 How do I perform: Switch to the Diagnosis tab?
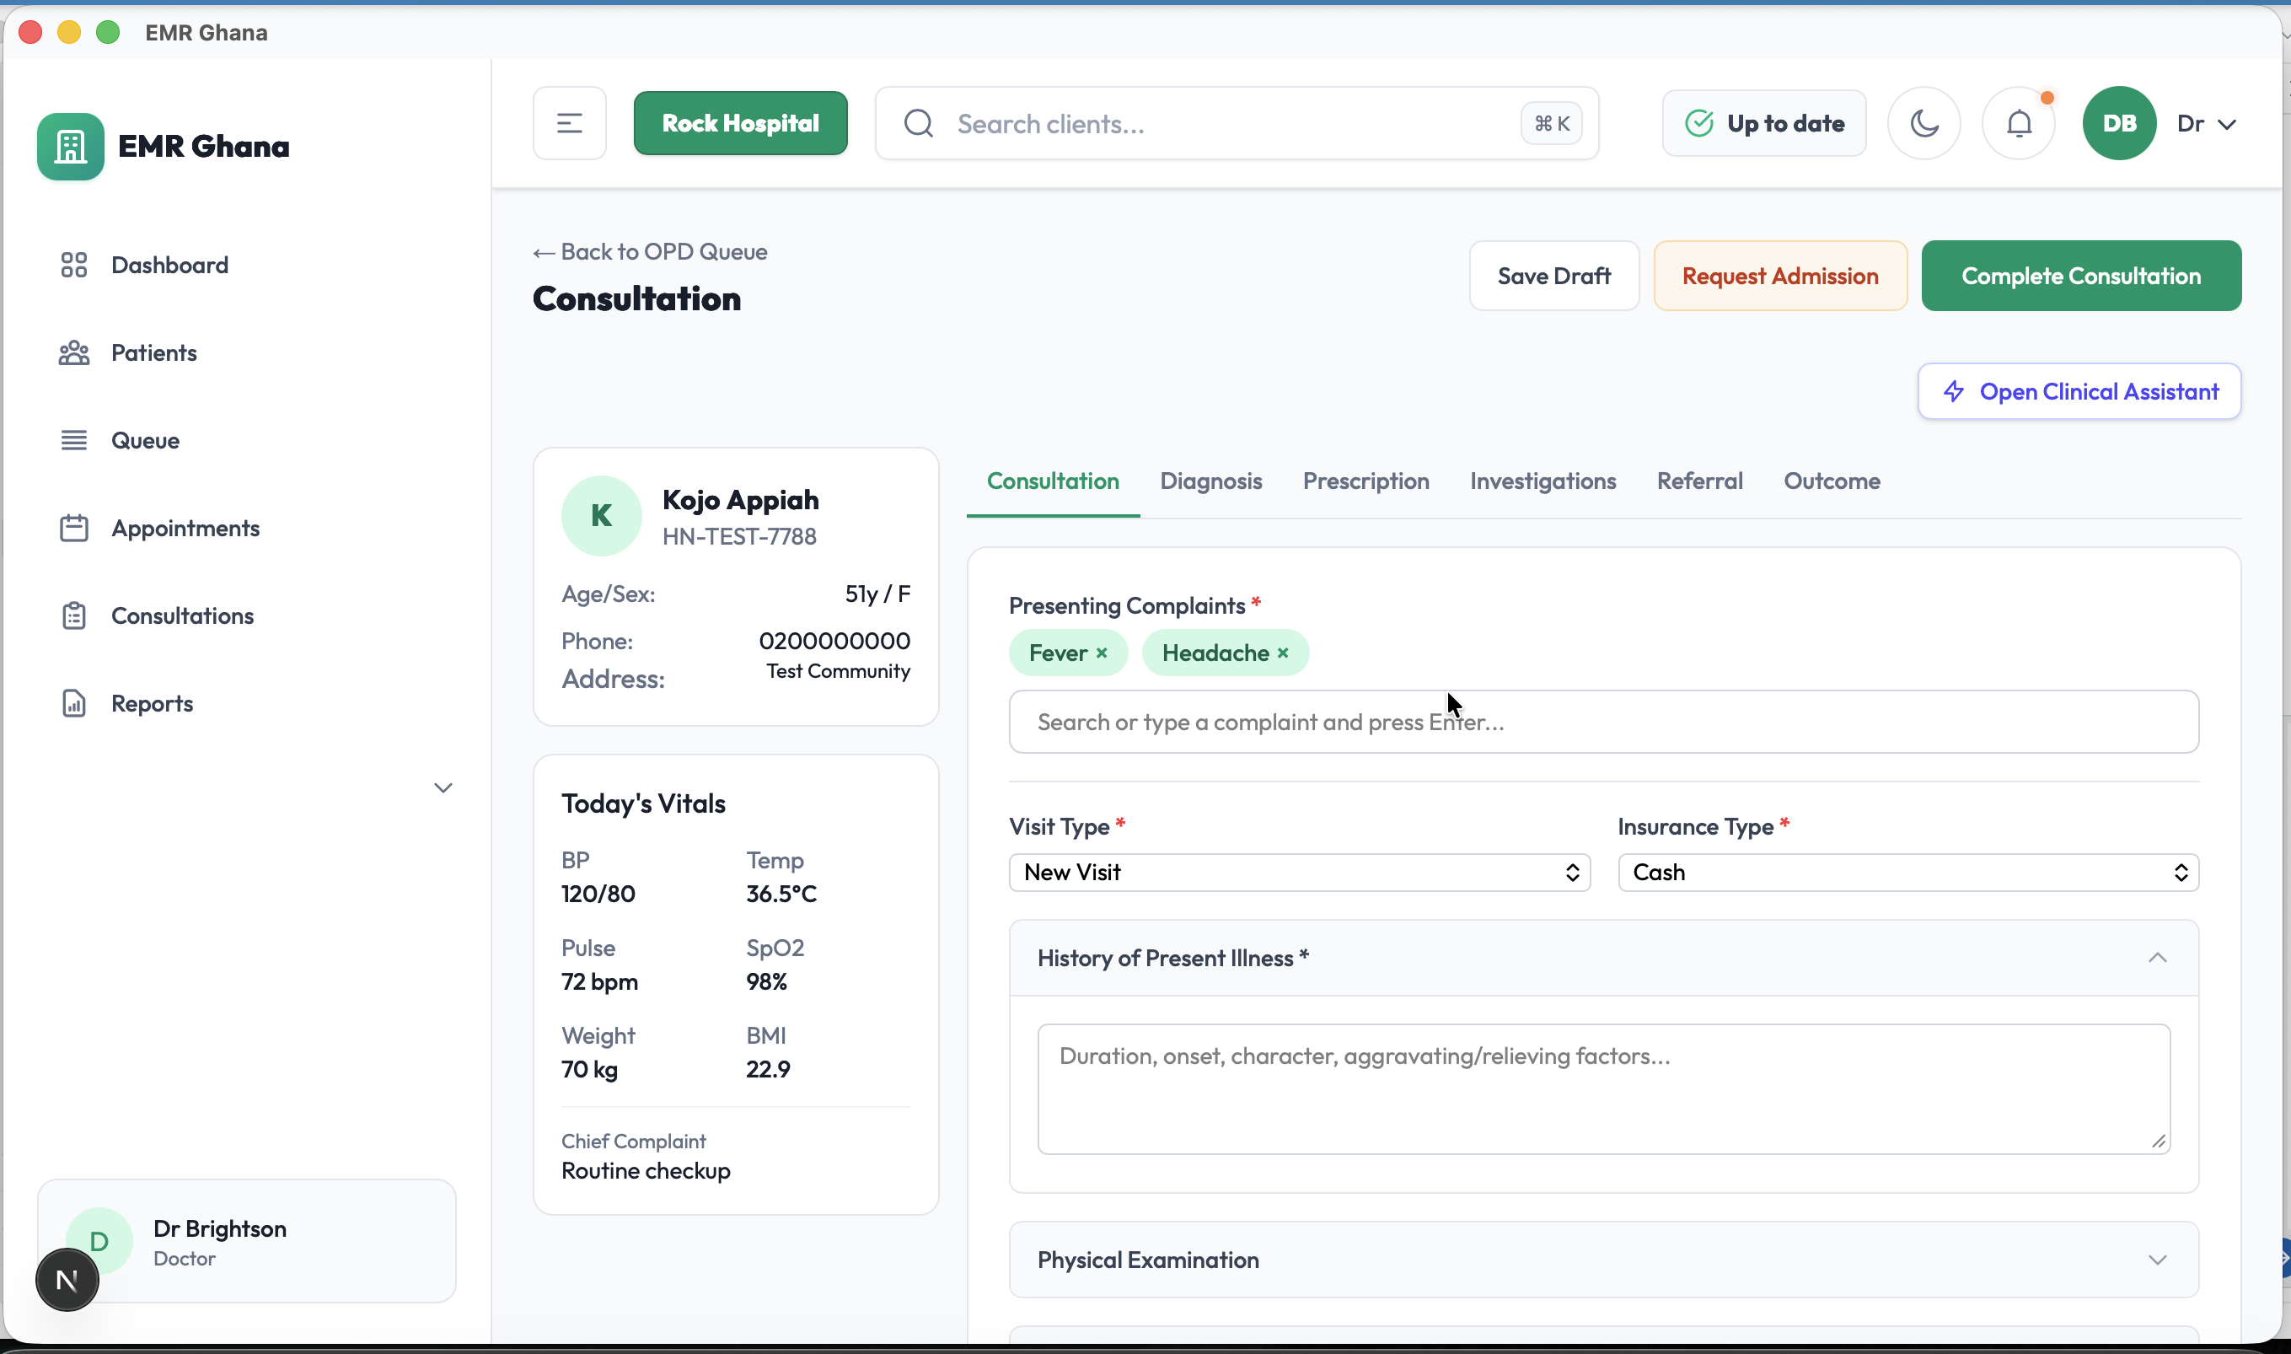coord(1210,481)
